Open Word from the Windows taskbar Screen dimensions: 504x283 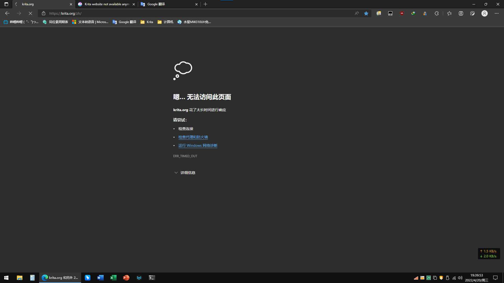click(x=100, y=278)
